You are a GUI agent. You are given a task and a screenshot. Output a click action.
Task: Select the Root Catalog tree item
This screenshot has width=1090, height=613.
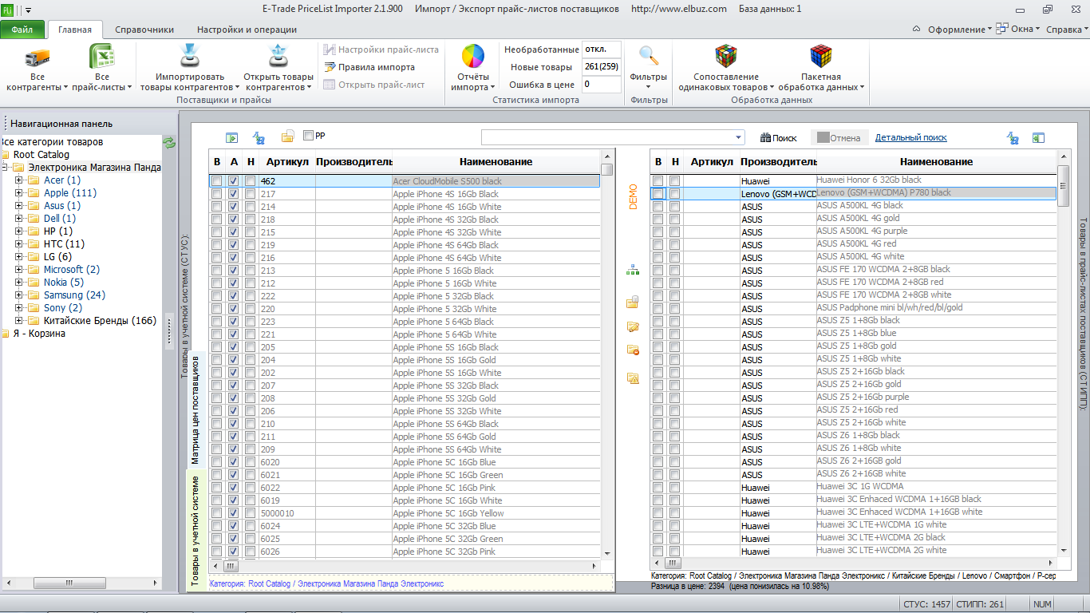tap(41, 155)
